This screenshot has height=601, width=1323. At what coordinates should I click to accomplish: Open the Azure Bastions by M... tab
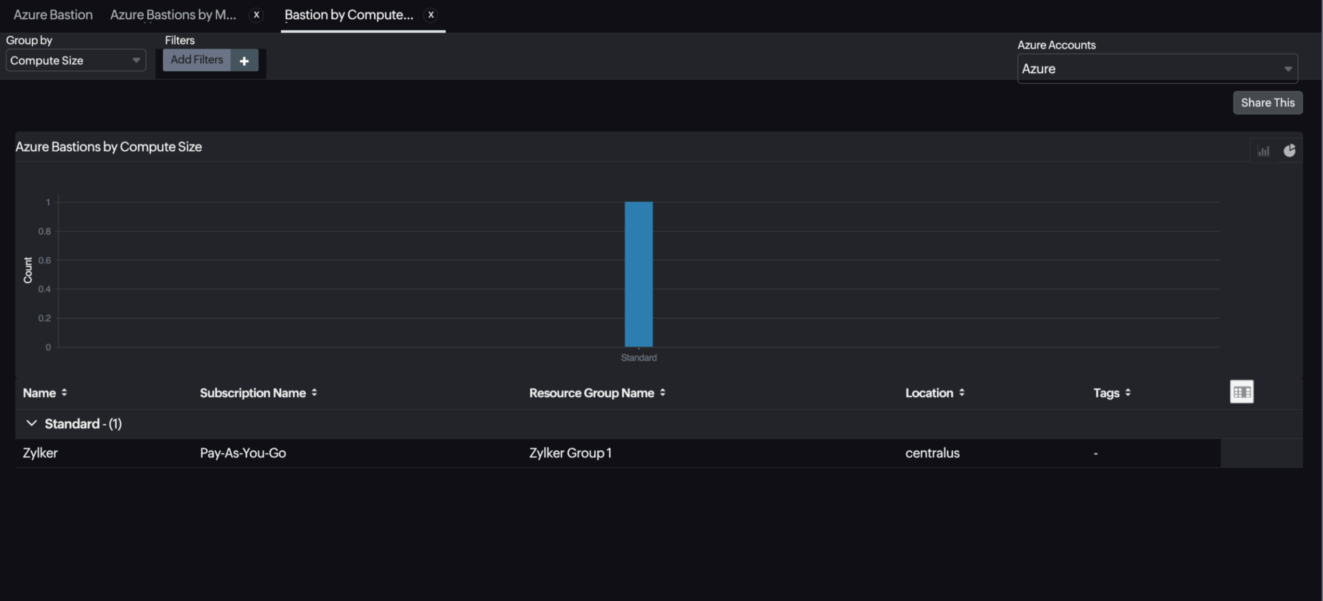click(173, 15)
